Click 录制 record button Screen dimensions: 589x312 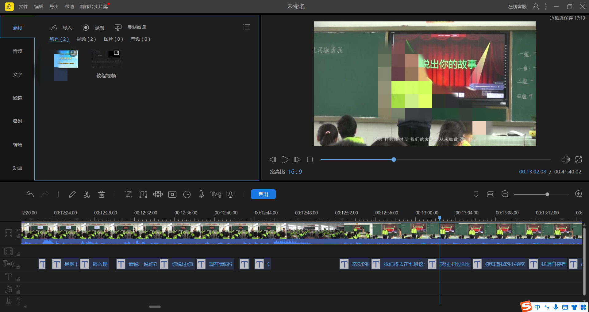94,28
